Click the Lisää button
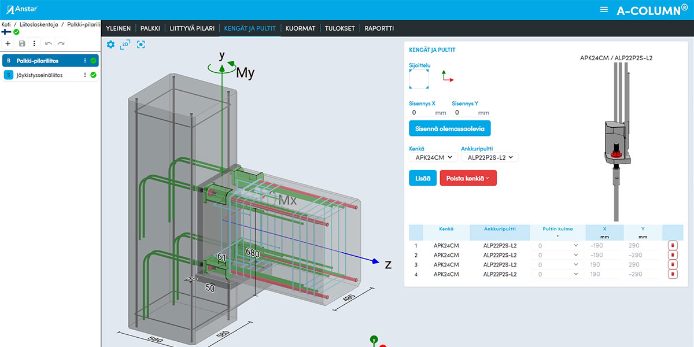Image resolution: width=694 pixels, height=347 pixels. click(423, 178)
